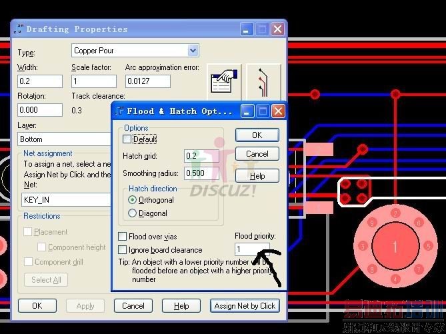This screenshot has height=334, width=446.
Task: Click the Flood & Hatch Options title icon
Action: (x=120, y=111)
